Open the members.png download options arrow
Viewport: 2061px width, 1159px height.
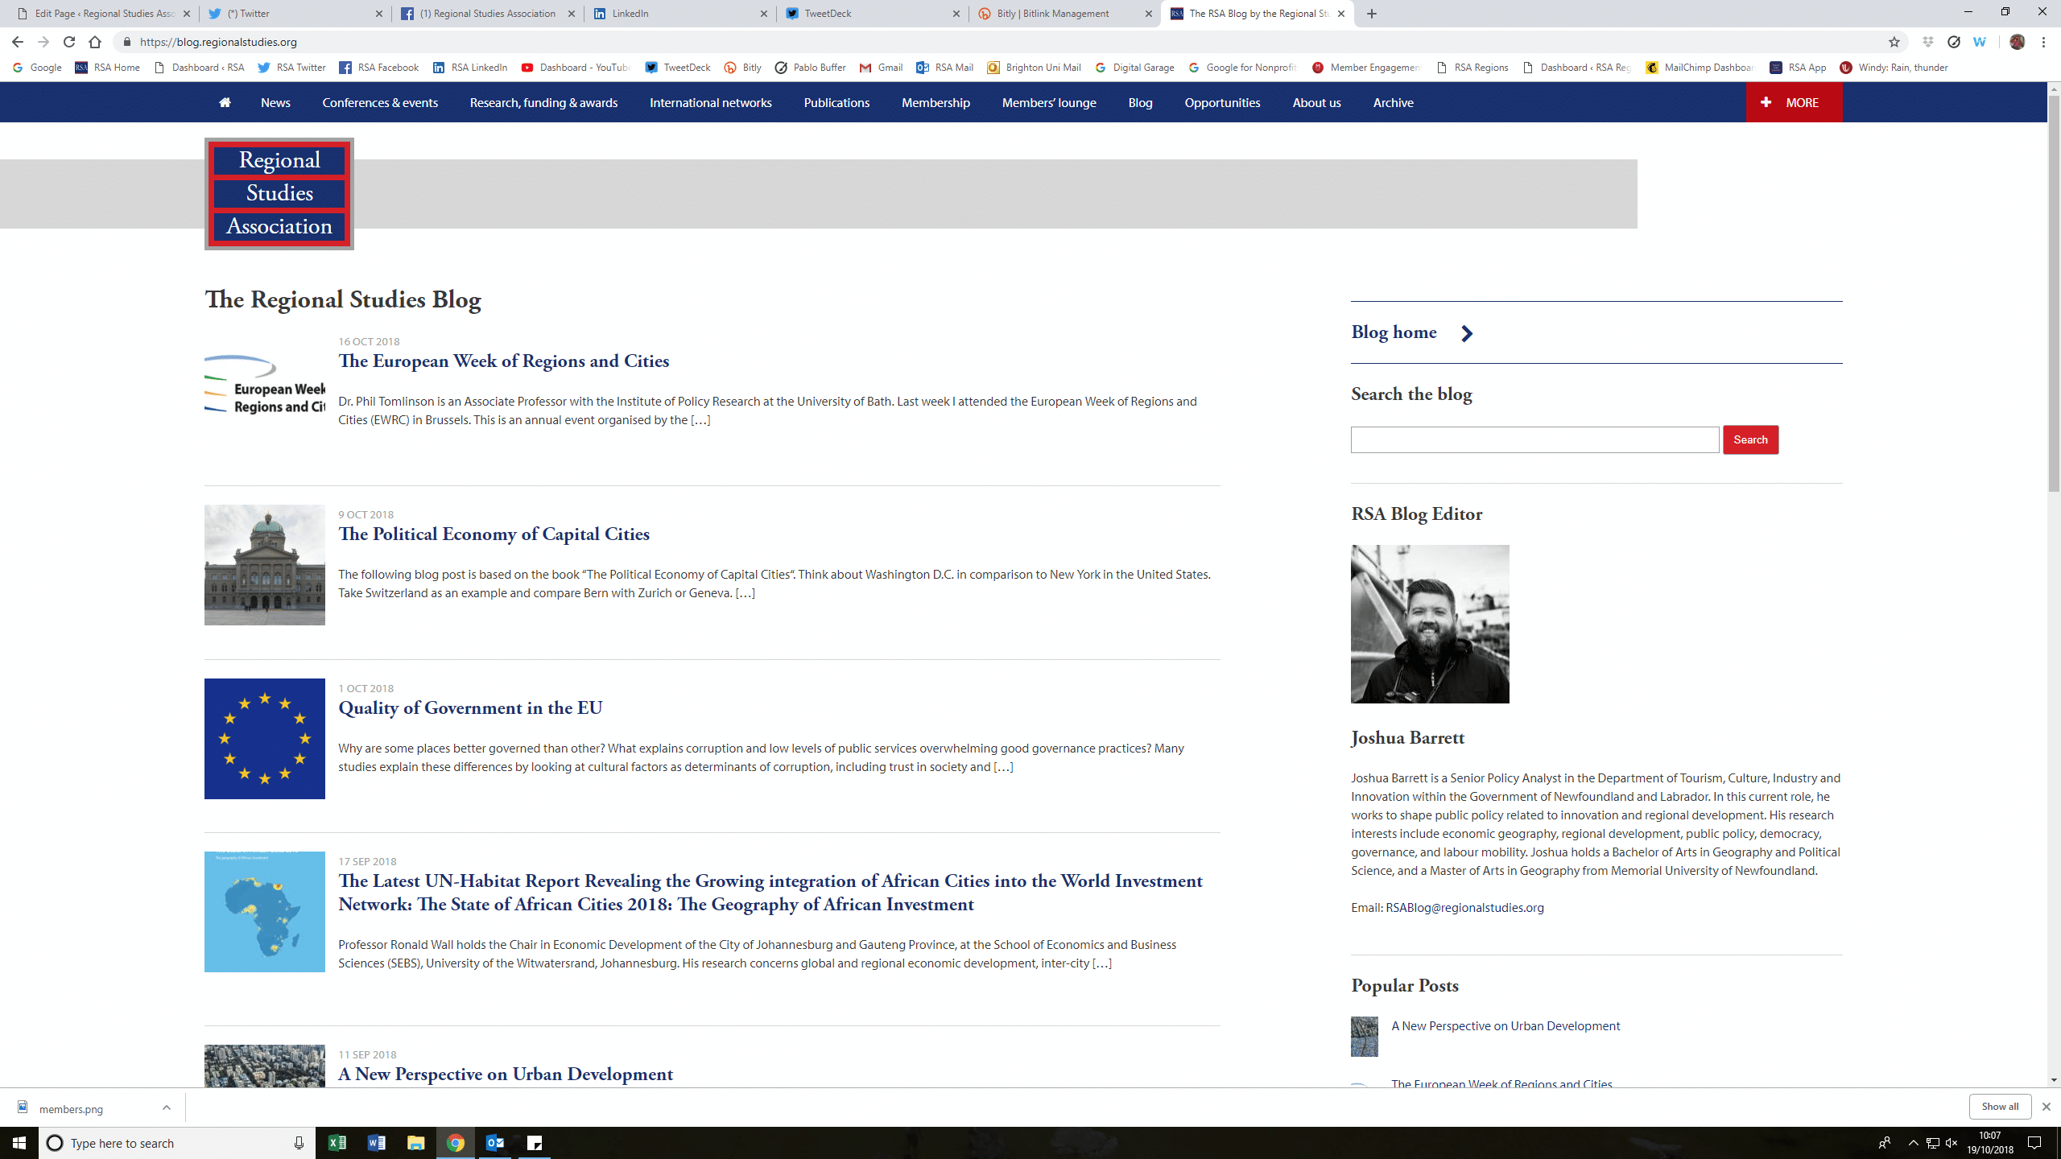166,1107
